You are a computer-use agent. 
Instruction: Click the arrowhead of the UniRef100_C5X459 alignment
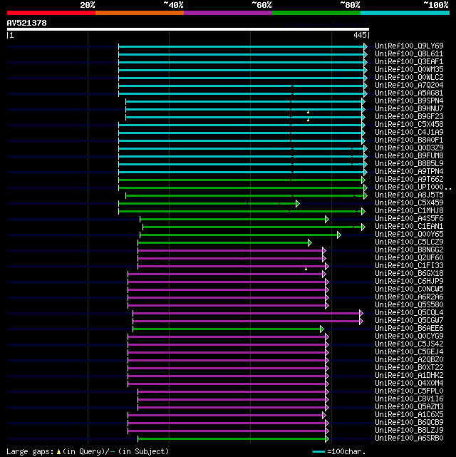tap(298, 203)
